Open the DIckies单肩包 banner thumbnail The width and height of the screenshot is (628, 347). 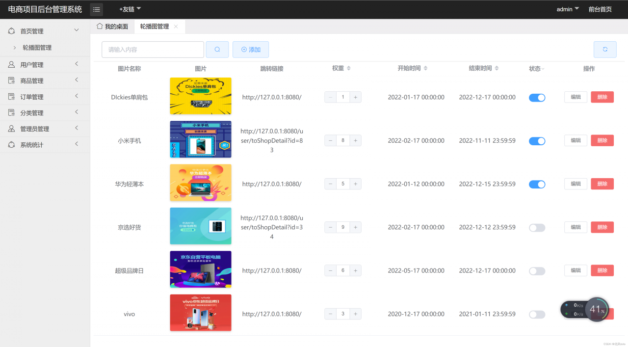[x=201, y=96]
